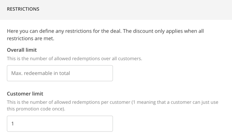Place cursor on the placeholder "Max. redeemable in total"
The image size is (232, 138).
point(41,73)
